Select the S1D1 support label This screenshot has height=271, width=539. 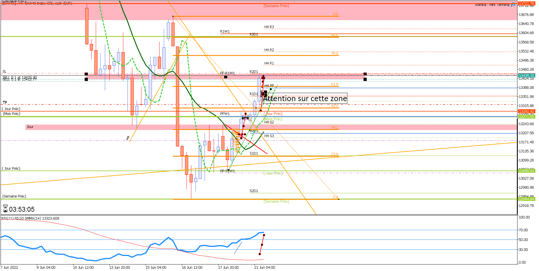coord(254,154)
